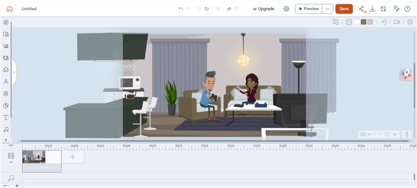Expand the Preview options dropdown arrow

coord(328,9)
